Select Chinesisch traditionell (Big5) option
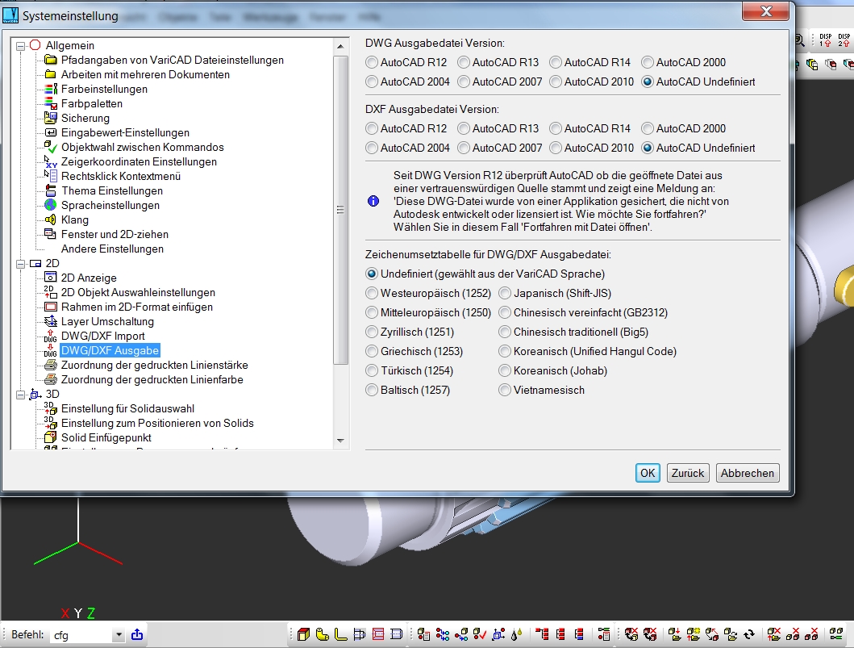Screen dimensions: 854x648 point(573,332)
